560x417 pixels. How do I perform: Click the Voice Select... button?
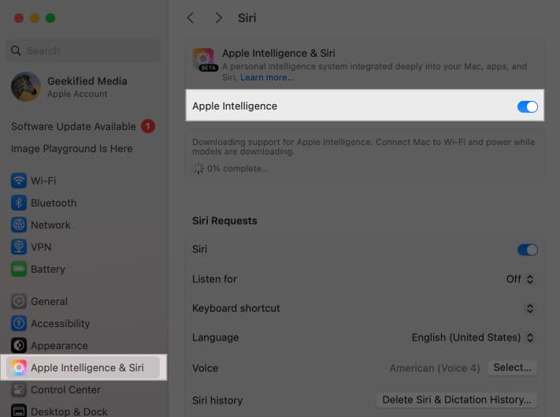tap(512, 367)
